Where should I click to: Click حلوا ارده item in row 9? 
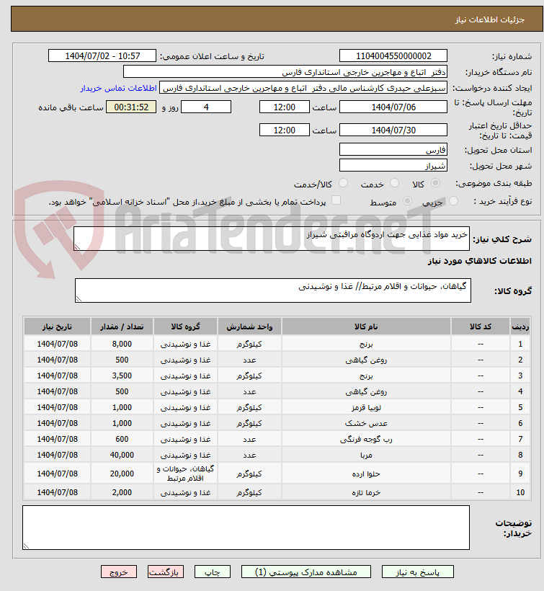(x=366, y=474)
